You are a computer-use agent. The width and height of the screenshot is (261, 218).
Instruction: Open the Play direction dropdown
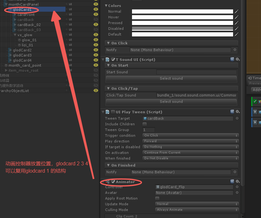click(190, 141)
